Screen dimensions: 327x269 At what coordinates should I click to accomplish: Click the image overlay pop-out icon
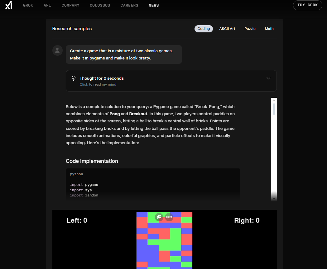(x=159, y=217)
